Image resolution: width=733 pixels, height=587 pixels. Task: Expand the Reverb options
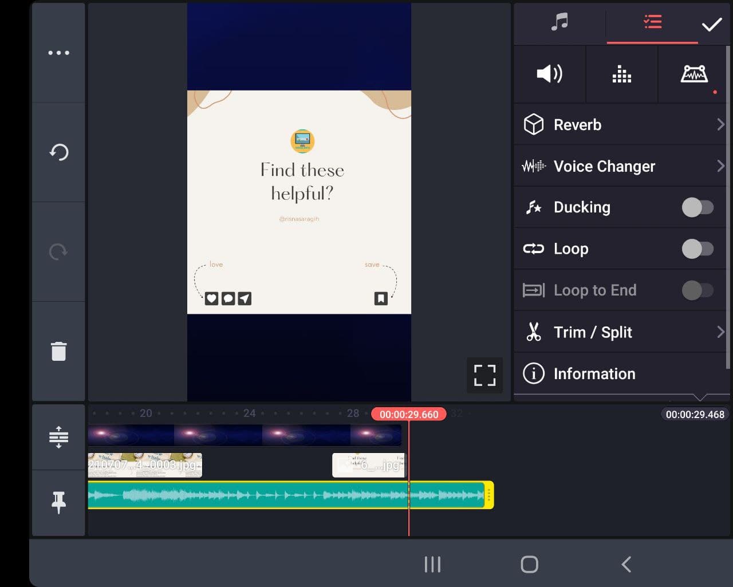click(621, 124)
